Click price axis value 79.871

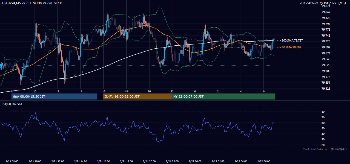[x=326, y=6]
